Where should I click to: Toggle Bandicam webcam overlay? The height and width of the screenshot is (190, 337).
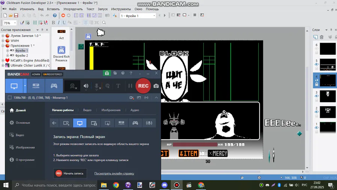(73, 86)
